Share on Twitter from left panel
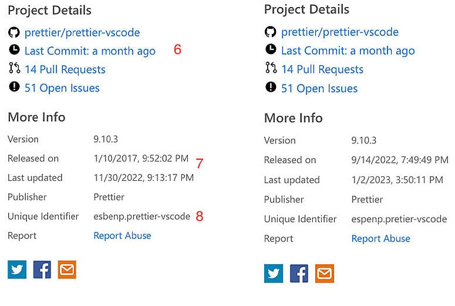The image size is (455, 306). (x=17, y=269)
